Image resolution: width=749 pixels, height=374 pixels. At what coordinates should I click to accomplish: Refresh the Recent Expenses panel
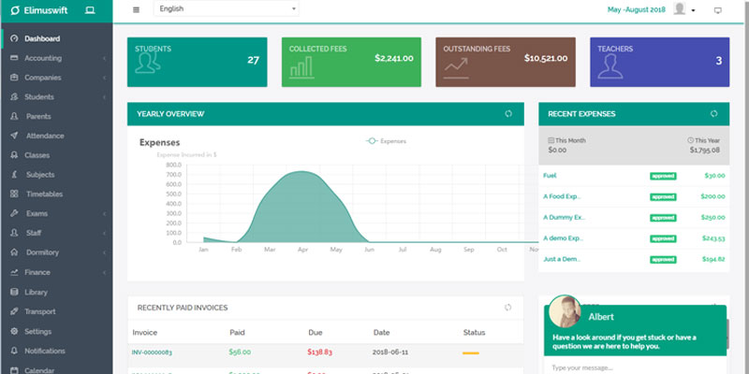click(713, 114)
